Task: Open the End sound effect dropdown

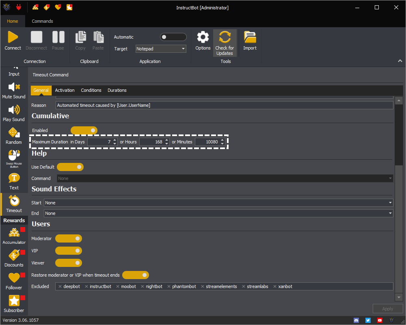Action: click(x=218, y=213)
